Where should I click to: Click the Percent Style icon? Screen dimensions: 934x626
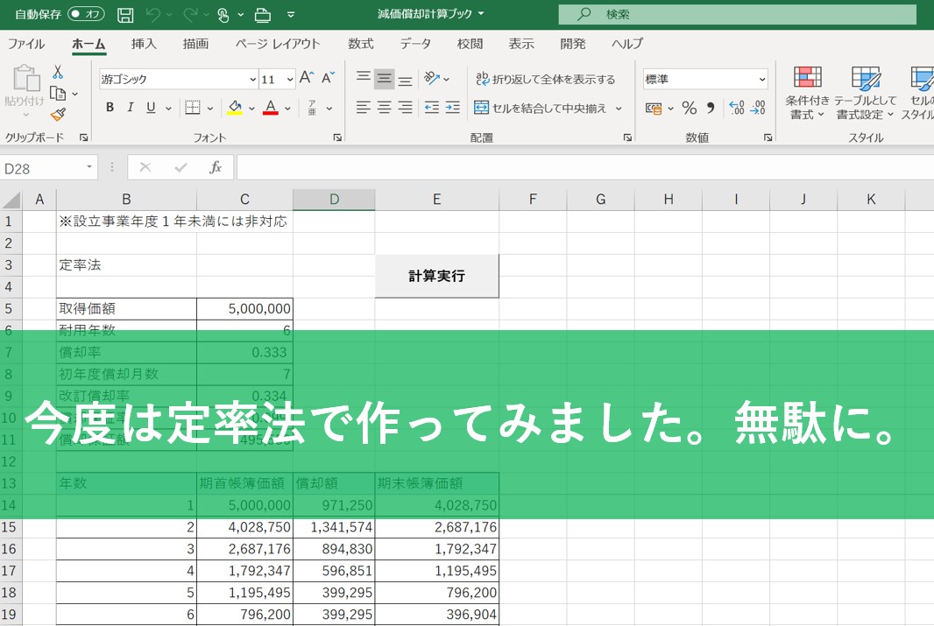tap(689, 108)
